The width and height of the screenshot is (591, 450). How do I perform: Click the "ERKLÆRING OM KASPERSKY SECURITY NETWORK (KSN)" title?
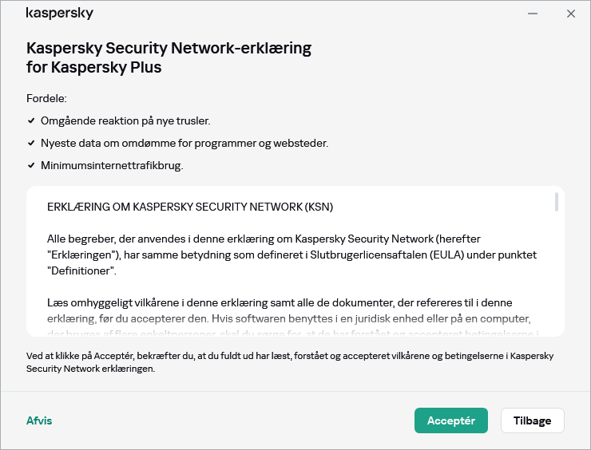click(x=190, y=207)
